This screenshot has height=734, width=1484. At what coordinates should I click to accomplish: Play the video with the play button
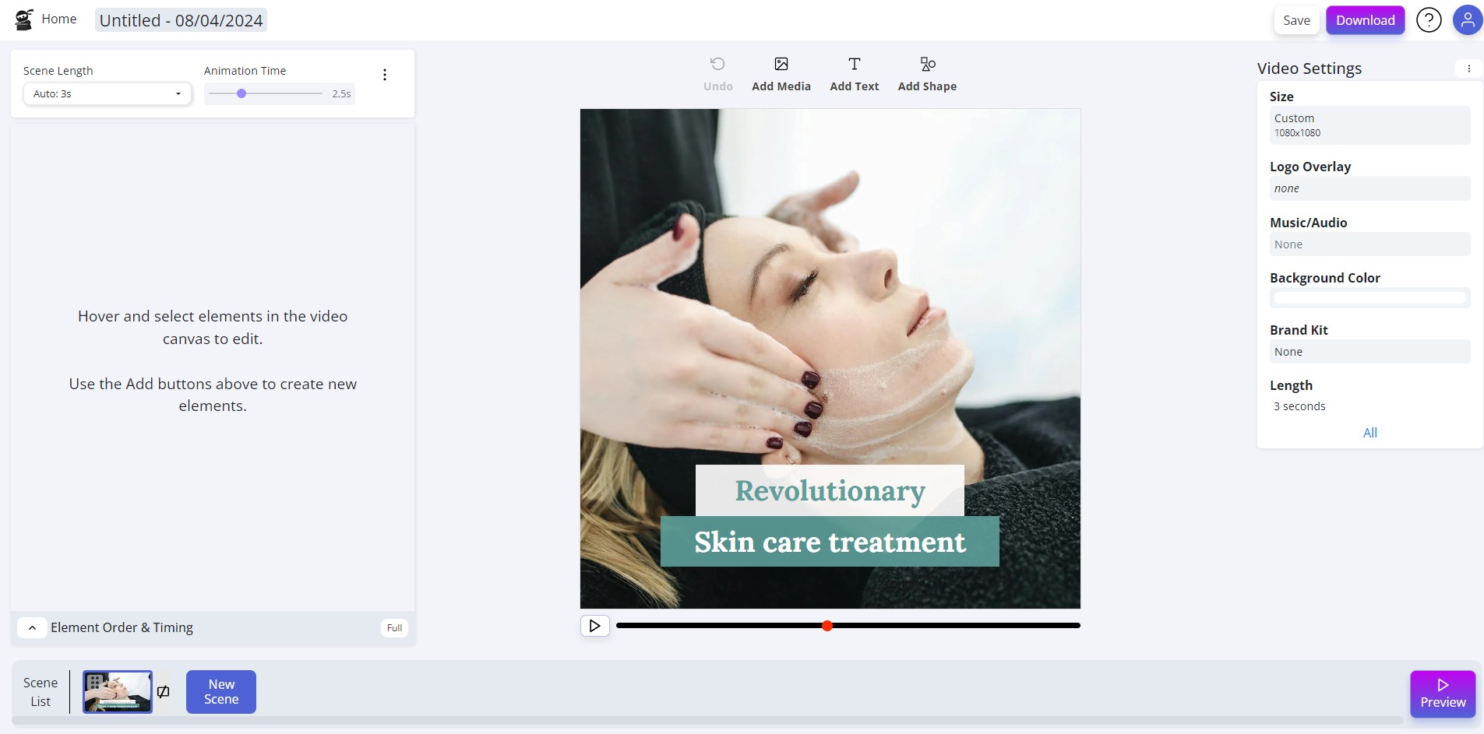(594, 626)
